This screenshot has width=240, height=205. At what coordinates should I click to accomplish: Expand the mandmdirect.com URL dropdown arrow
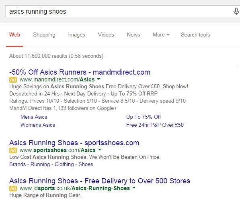tap(98, 79)
